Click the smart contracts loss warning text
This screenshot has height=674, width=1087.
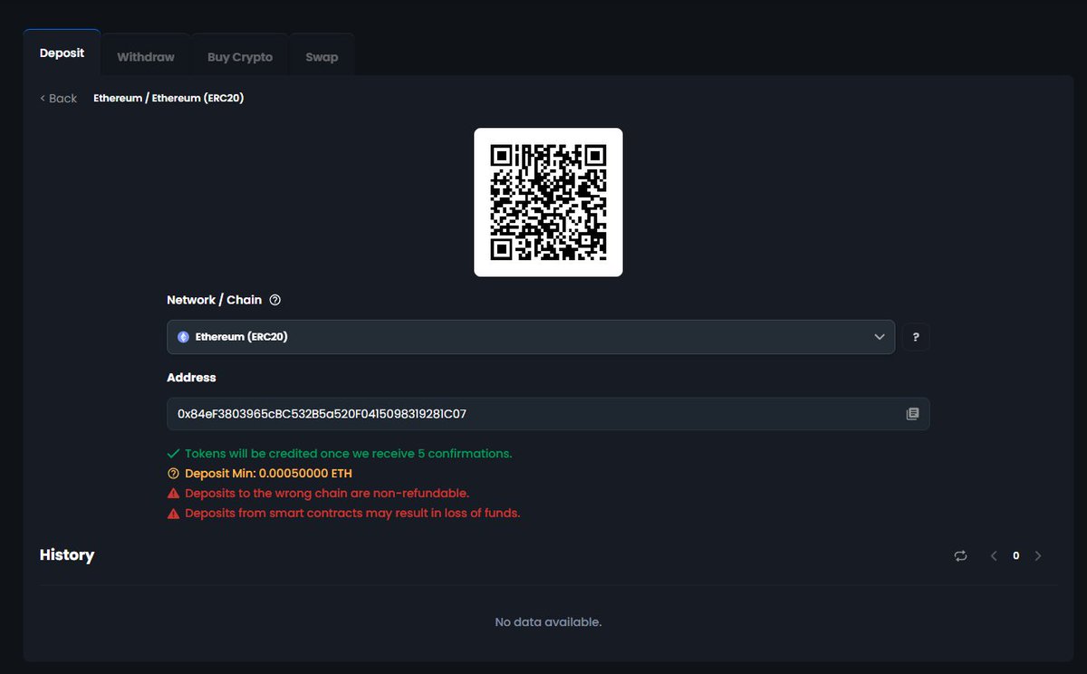352,514
